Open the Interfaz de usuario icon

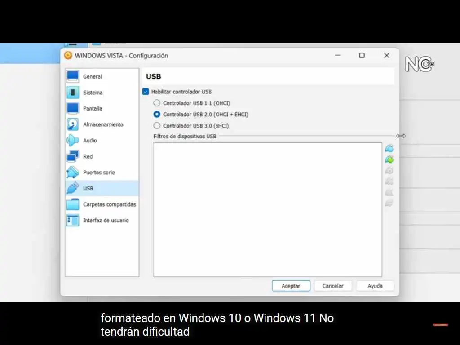(73, 220)
